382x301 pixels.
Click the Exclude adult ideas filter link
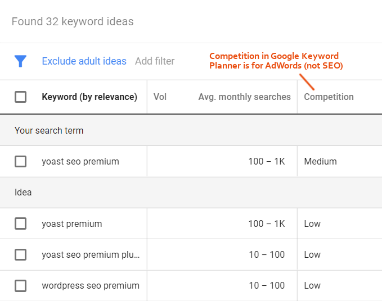84,61
